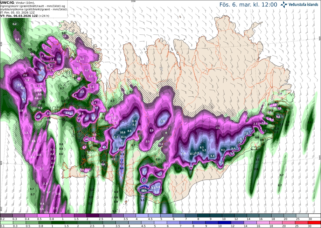The image size is (321, 228).
Task: Click the '8.4' precipitation value on the map
Action: tap(122, 168)
